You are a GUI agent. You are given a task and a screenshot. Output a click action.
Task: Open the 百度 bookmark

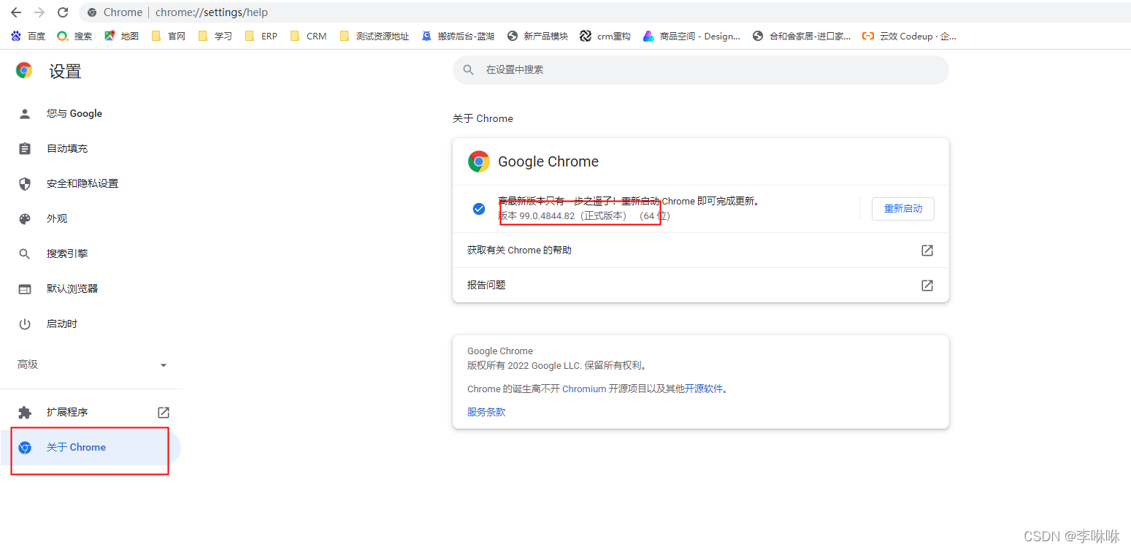[28, 36]
